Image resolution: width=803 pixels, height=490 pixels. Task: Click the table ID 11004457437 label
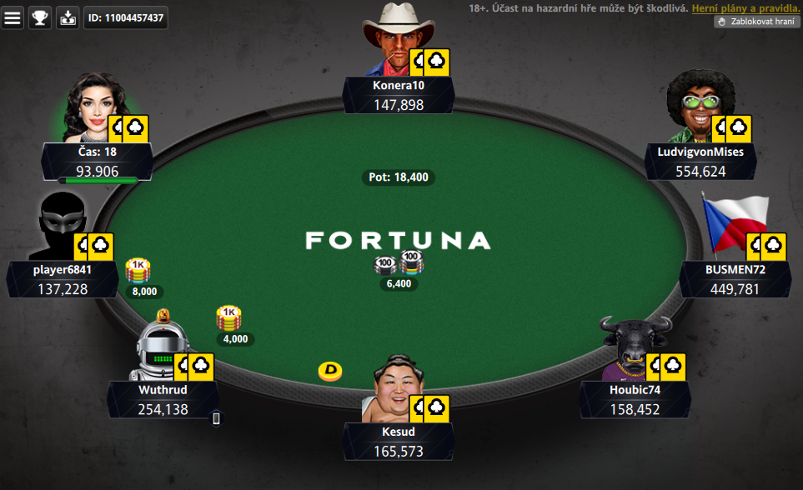click(x=125, y=18)
